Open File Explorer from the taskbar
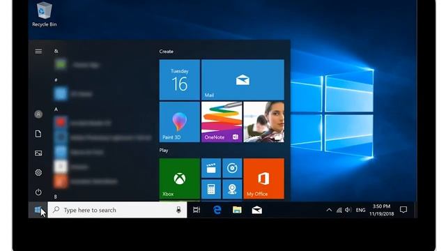The width and height of the screenshot is (446, 251). point(237,210)
